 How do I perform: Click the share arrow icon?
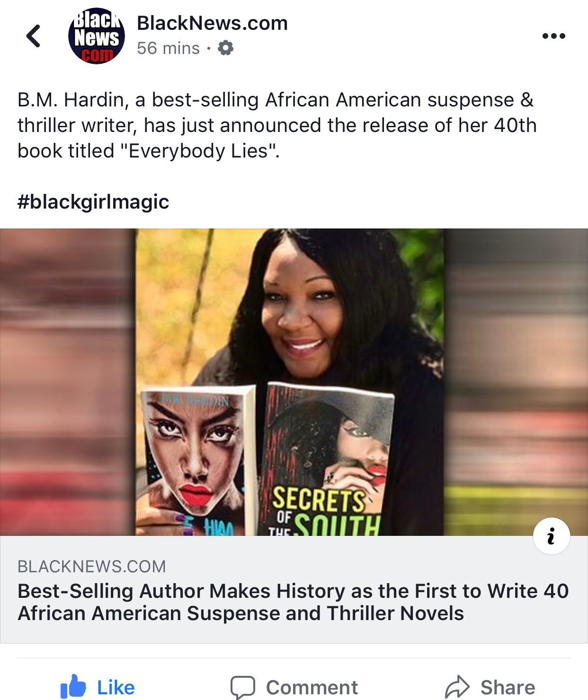(457, 687)
